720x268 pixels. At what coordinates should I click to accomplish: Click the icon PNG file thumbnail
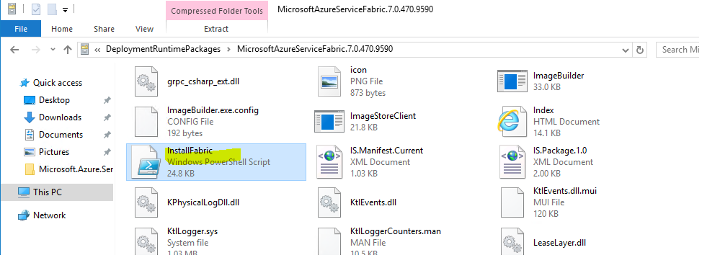click(329, 81)
